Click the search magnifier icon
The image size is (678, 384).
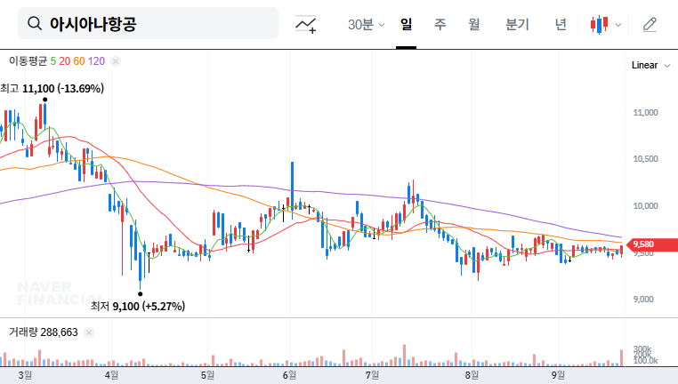tap(35, 23)
